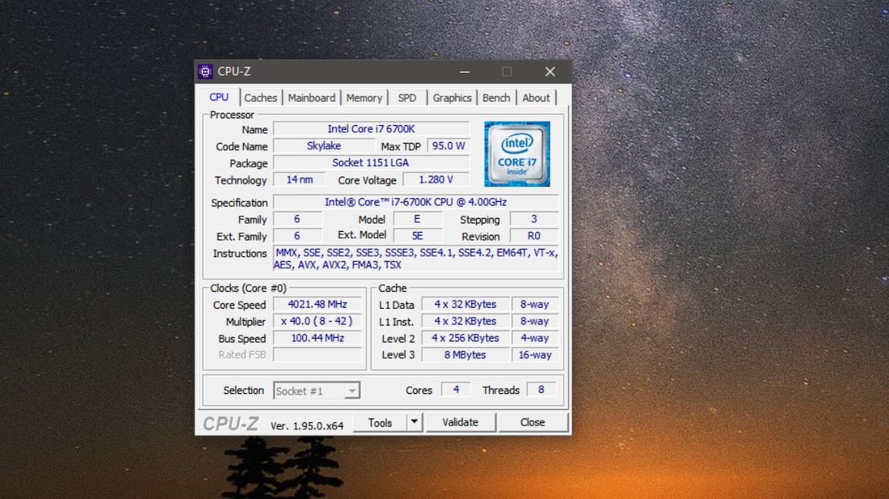Click the bus speed value 100.44 MHz

click(x=317, y=339)
